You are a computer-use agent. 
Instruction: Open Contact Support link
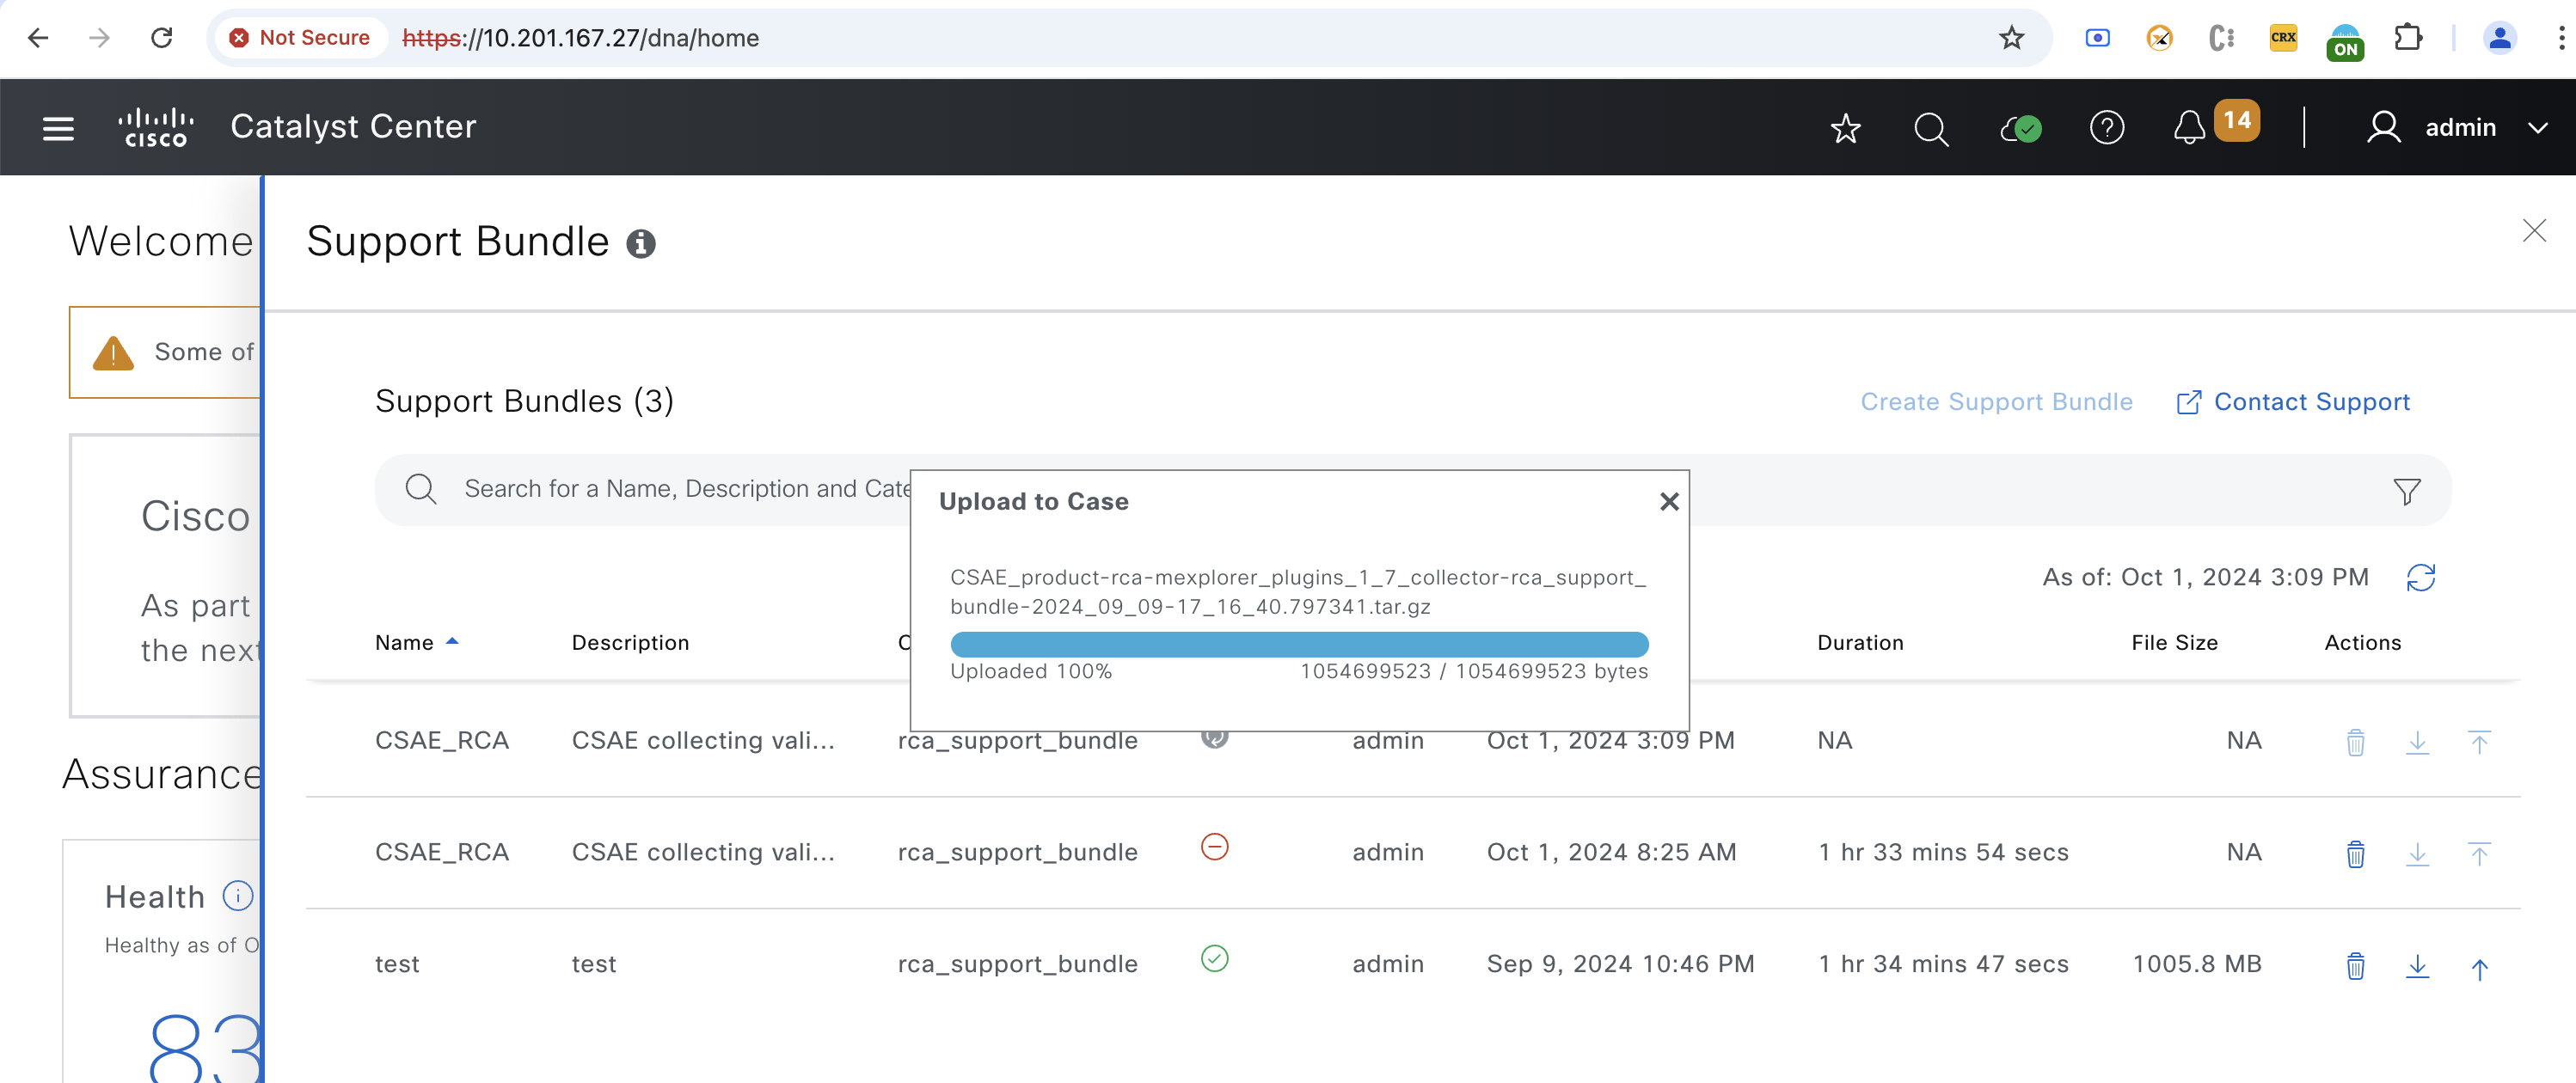(2292, 402)
